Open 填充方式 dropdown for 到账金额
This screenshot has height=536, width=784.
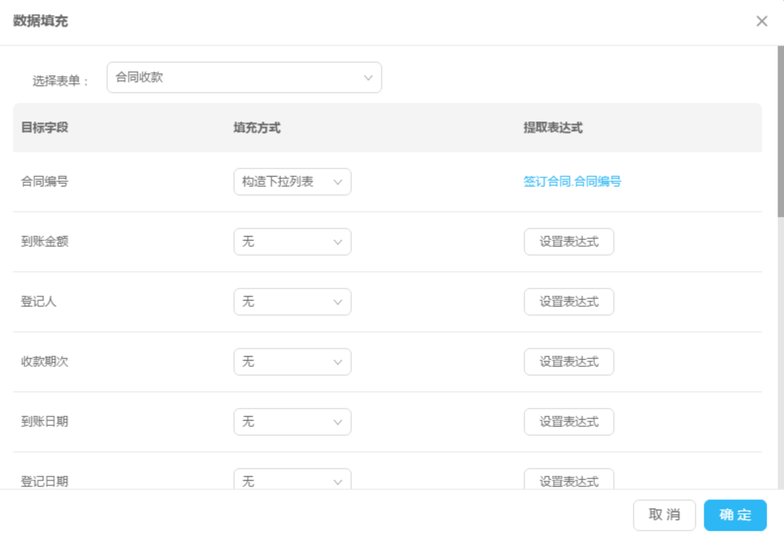292,242
